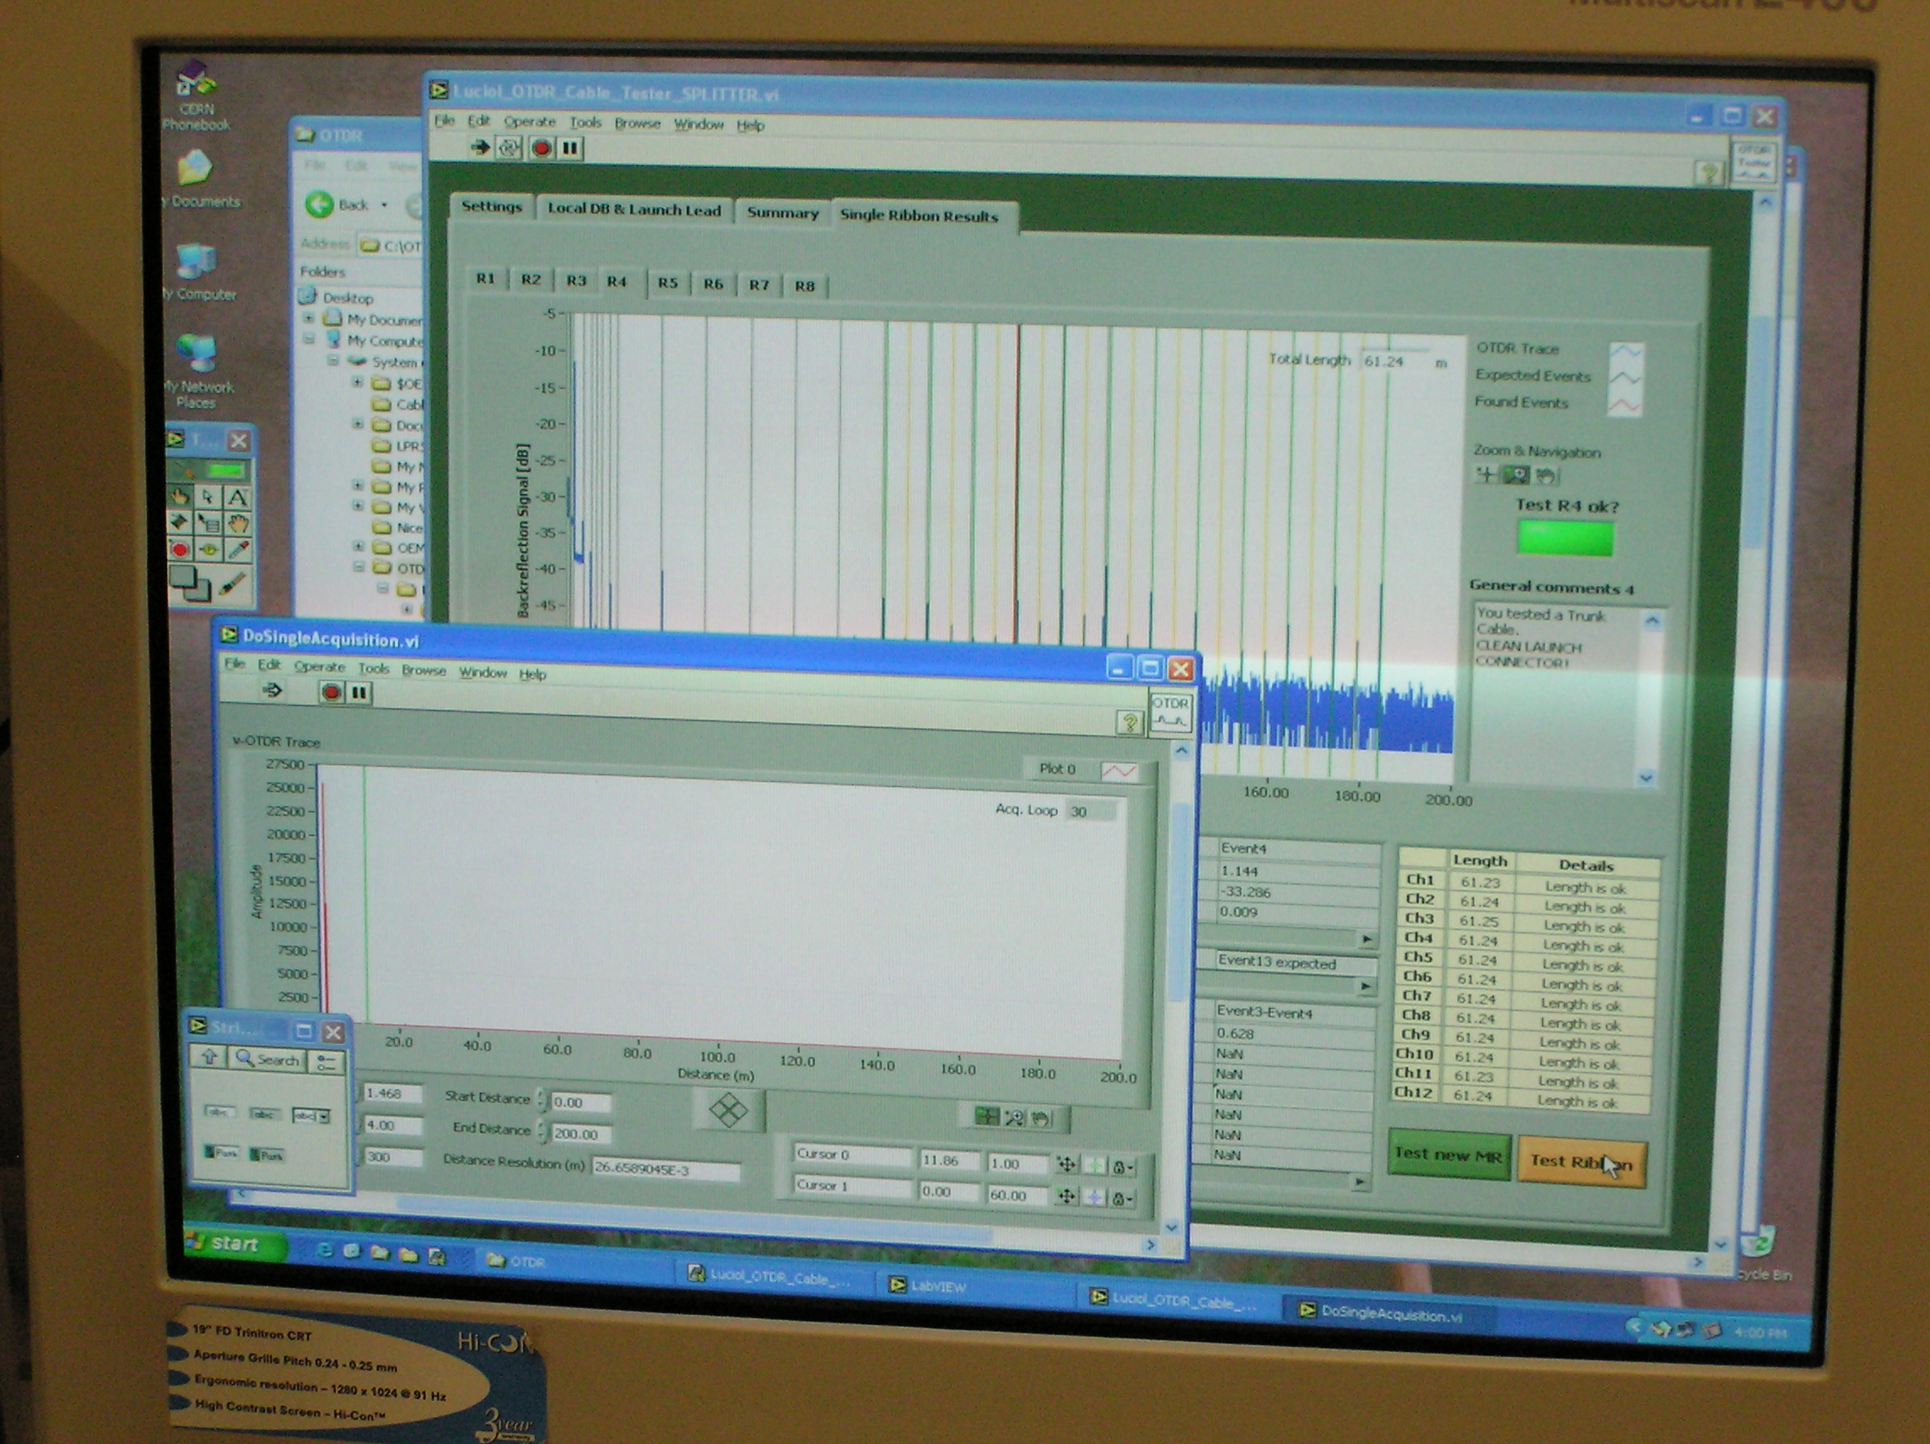Expand the OEM folder in tree
Viewport: 1930px width, 1444px height.
point(359,547)
